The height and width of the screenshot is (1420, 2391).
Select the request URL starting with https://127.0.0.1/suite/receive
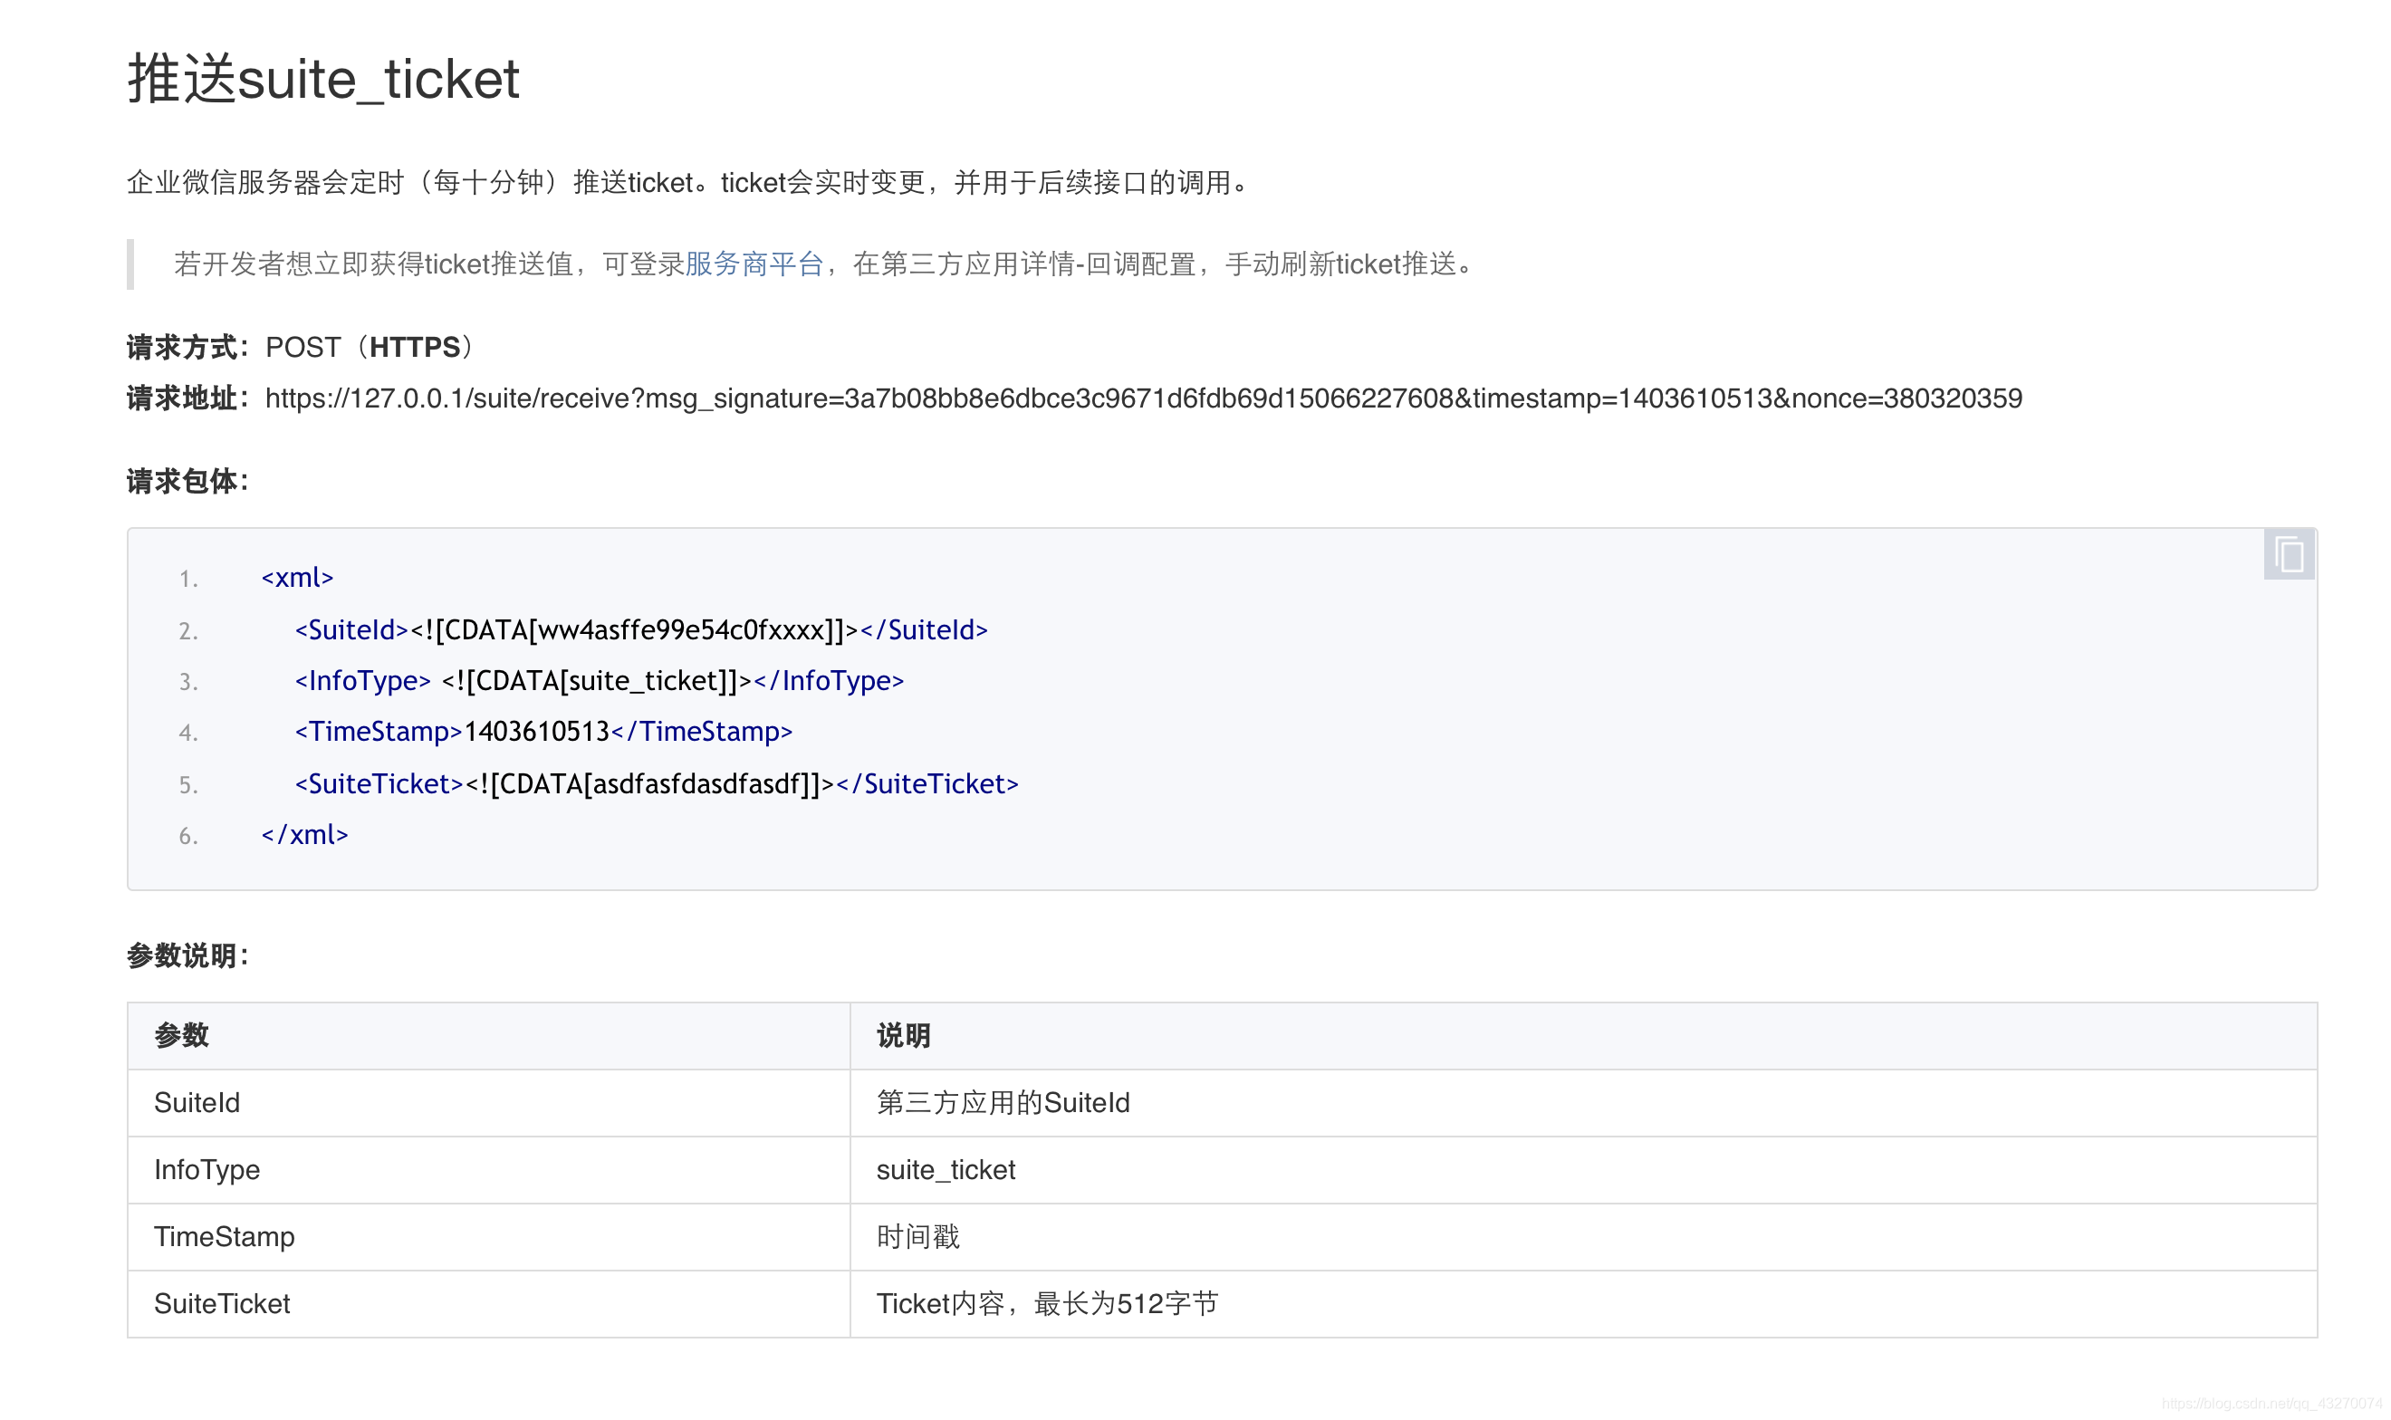tap(1143, 398)
